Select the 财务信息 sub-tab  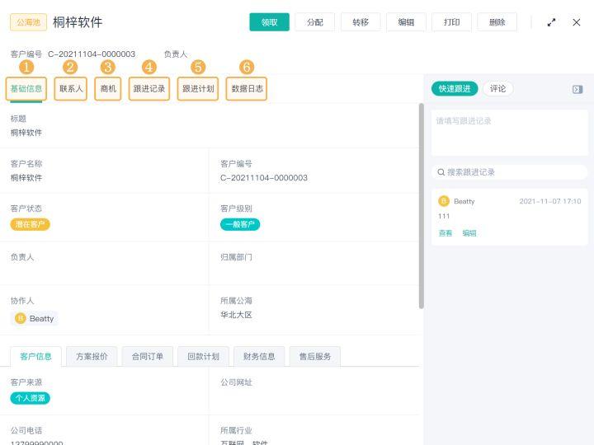click(259, 357)
